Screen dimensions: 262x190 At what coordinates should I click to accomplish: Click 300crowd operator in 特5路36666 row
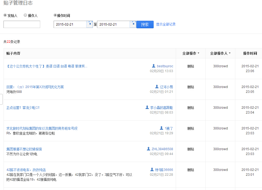220,170
